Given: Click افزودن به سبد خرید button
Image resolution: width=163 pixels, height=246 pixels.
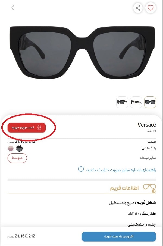Looking at the screenshot, I should click(x=119, y=236).
